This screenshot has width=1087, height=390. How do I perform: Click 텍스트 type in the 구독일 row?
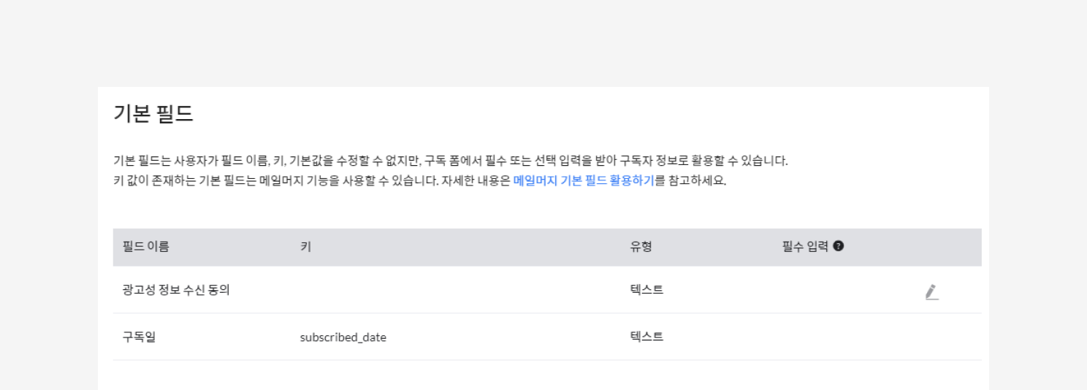pyautogui.click(x=647, y=337)
